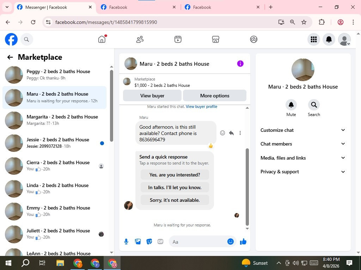Image resolution: width=361 pixels, height=270 pixels.
Task: Open the Menu grid icon
Action: click(313, 39)
